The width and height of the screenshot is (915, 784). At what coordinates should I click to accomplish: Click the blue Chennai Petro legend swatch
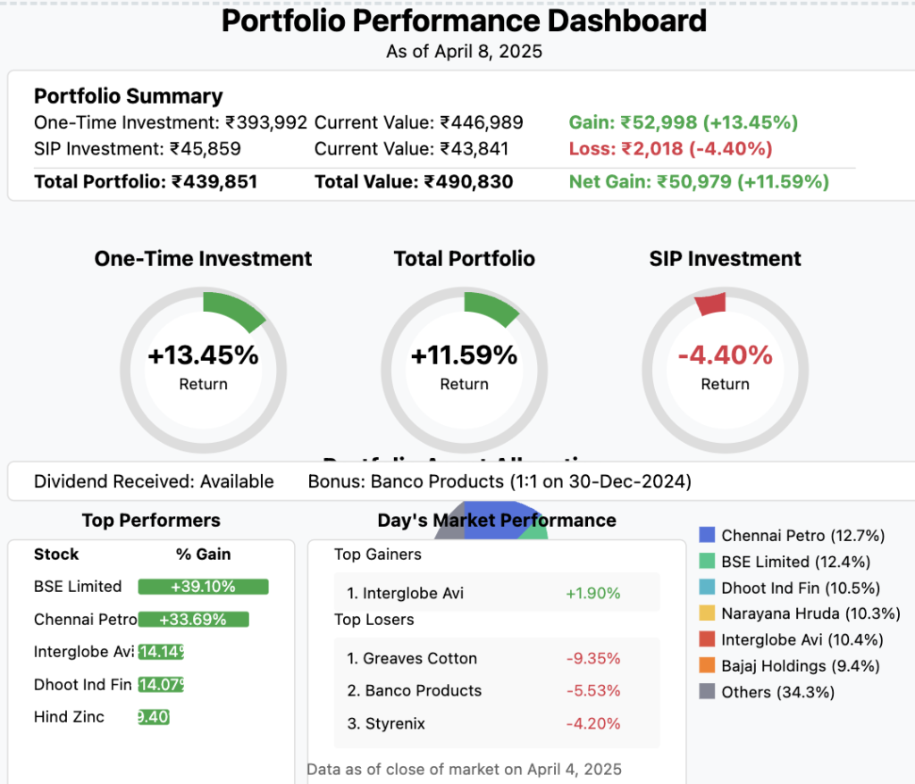[707, 536]
